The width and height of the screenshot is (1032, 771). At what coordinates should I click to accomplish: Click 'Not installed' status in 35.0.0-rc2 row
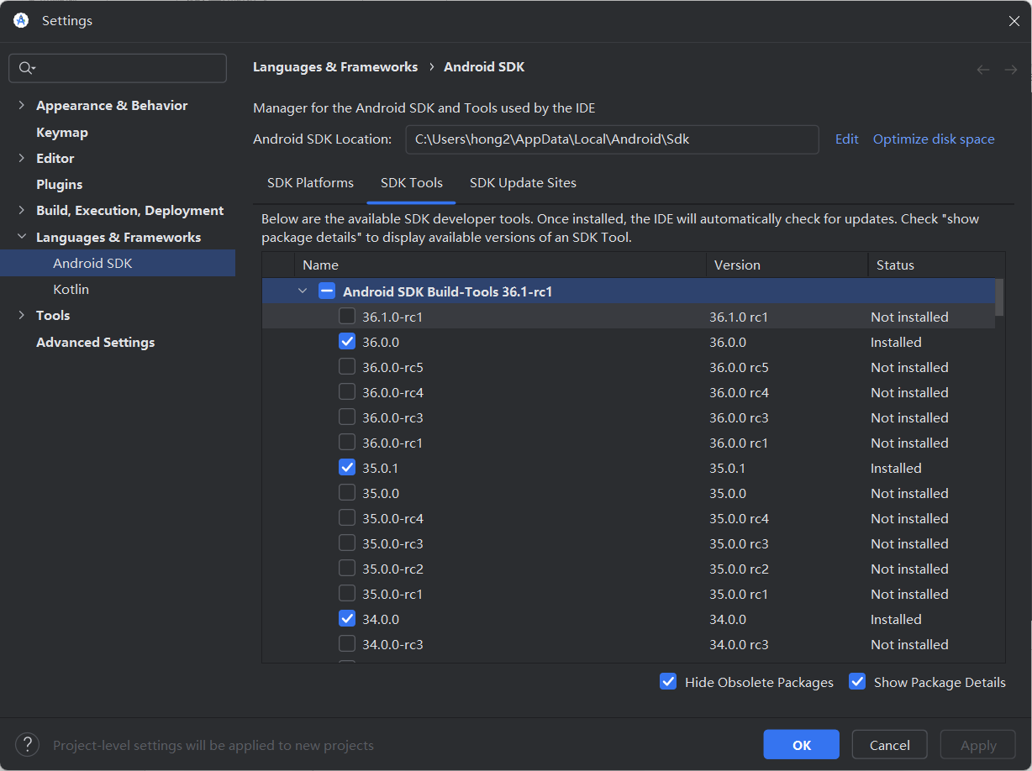click(x=909, y=569)
